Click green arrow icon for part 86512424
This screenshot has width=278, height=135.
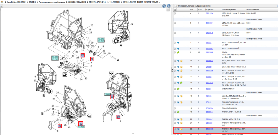(x=181, y=83)
